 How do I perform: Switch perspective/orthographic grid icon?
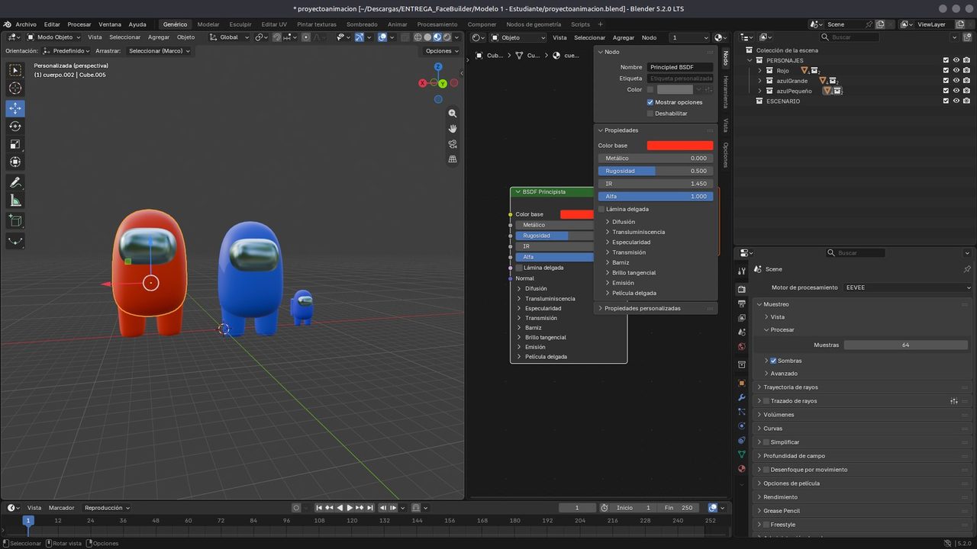click(453, 159)
